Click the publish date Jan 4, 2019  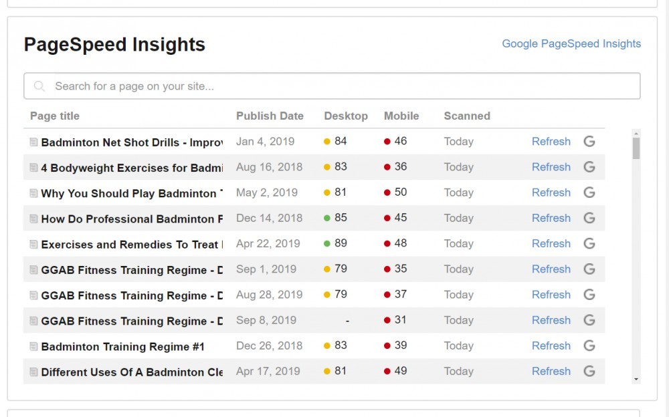265,142
